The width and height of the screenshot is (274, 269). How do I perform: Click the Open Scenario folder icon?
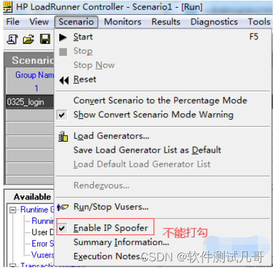[28, 39]
